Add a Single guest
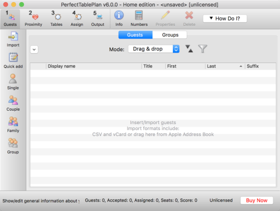Image resolution: width=280 pixels, height=211 pixels. 13,82
